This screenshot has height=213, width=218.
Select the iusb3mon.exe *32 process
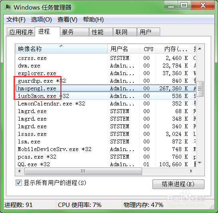[106, 96]
